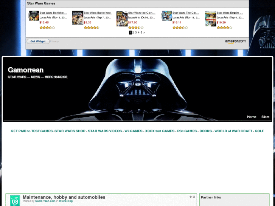Open the STAR WARS VIDEOS link

point(105,131)
